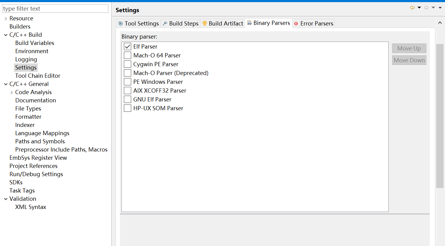Image resolution: width=445 pixels, height=246 pixels.
Task: Click the Build Artifact trophy icon
Action: tap(205, 23)
